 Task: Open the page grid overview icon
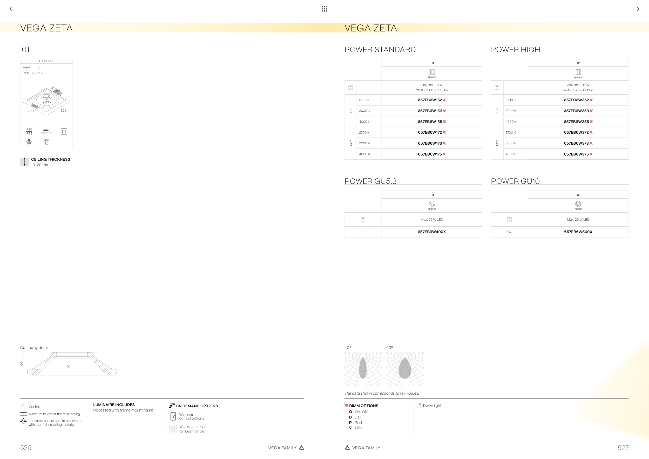(324, 9)
